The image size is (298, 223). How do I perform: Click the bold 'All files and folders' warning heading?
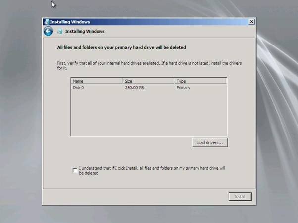(x=121, y=47)
